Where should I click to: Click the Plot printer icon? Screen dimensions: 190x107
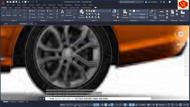[25, 2]
